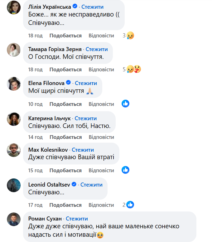The image size is (212, 242).
Task: Open Катерина Ільчук's profile avatar
Action: click(14, 119)
